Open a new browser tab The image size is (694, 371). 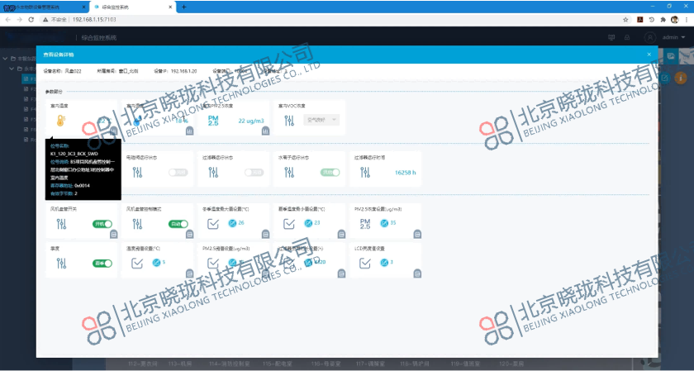click(183, 7)
